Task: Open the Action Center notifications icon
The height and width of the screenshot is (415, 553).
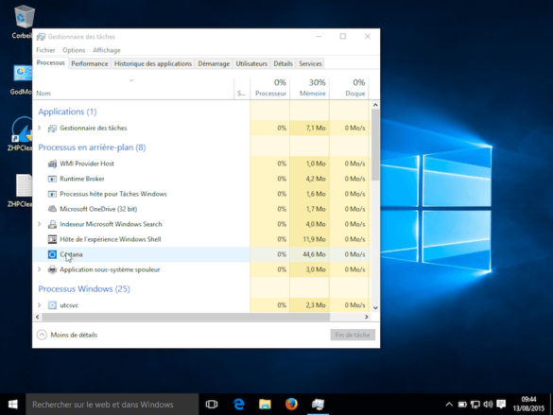Action: 501,405
